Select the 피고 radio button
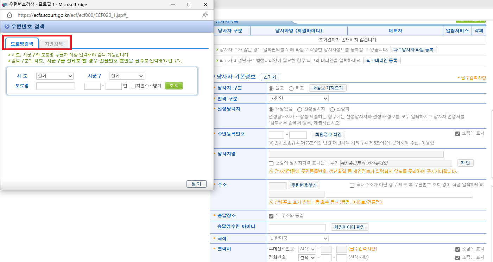 [291, 88]
